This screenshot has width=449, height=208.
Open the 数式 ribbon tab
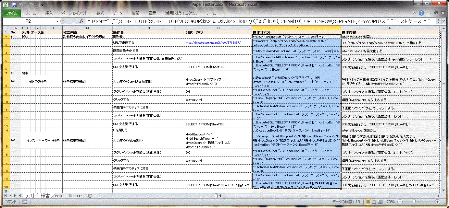coord(100,13)
